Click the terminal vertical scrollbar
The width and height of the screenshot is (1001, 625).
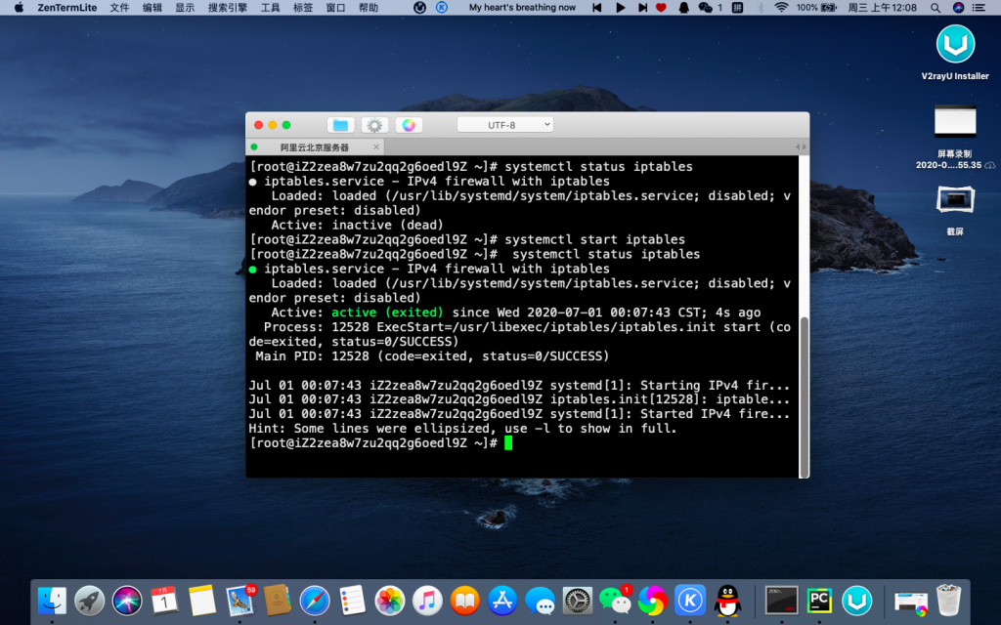tap(805, 391)
